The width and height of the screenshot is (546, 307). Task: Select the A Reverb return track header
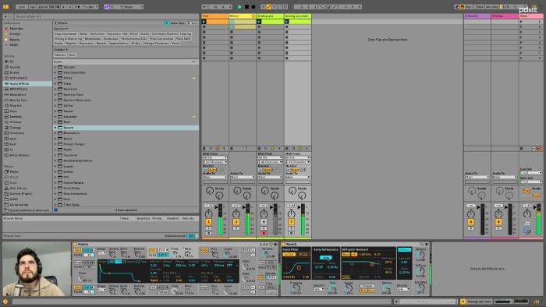[x=477, y=16]
